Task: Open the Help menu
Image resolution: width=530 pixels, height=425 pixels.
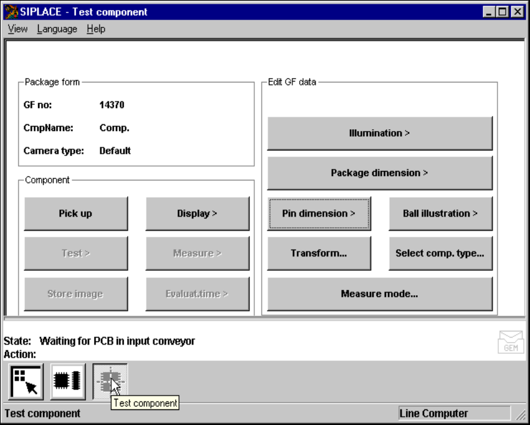Action: [96, 29]
